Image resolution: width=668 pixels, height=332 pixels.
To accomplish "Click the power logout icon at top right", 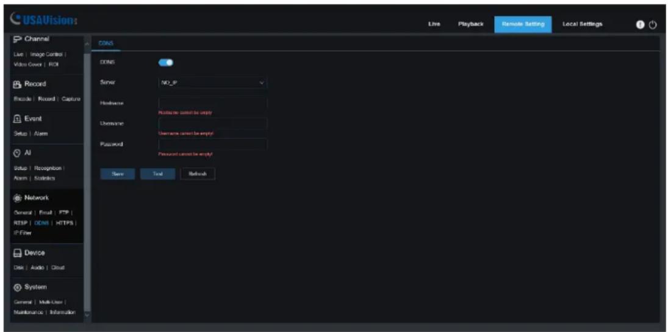I will [652, 25].
